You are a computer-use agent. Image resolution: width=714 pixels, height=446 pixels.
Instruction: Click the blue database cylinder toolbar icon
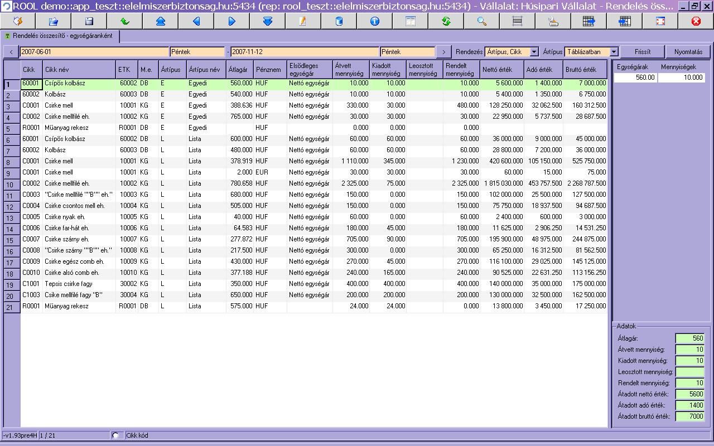tap(339, 21)
